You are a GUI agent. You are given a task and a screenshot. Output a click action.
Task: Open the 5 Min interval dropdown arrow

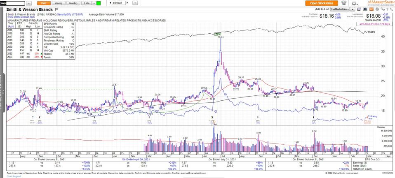pos(93,3)
